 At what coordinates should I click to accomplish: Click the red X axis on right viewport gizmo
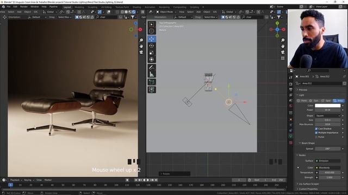(284, 29)
